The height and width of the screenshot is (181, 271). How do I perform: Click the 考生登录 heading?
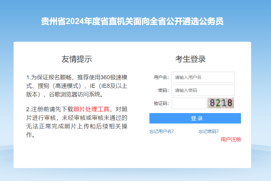190,59
